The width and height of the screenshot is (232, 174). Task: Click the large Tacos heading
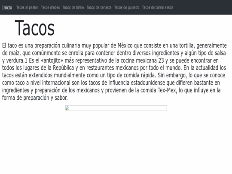[x=35, y=28]
